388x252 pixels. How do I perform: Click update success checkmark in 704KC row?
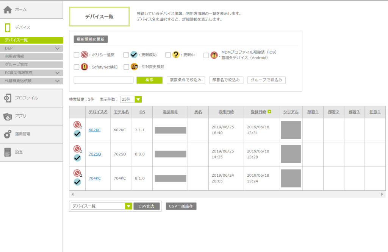point(77,182)
